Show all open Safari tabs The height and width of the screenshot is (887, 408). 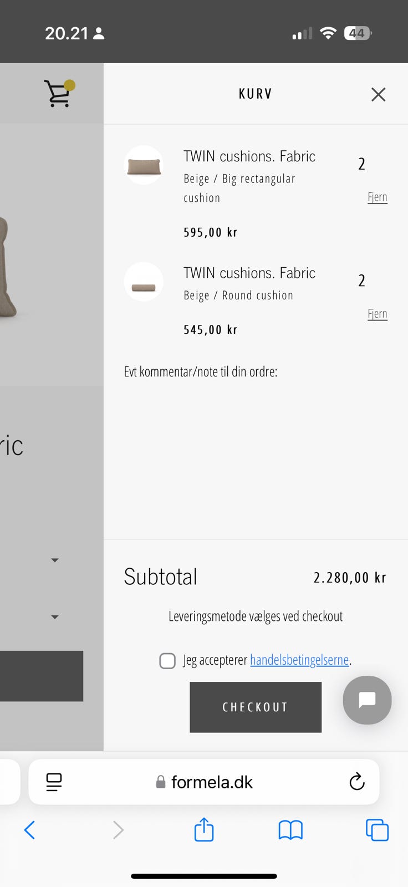pyautogui.click(x=377, y=830)
